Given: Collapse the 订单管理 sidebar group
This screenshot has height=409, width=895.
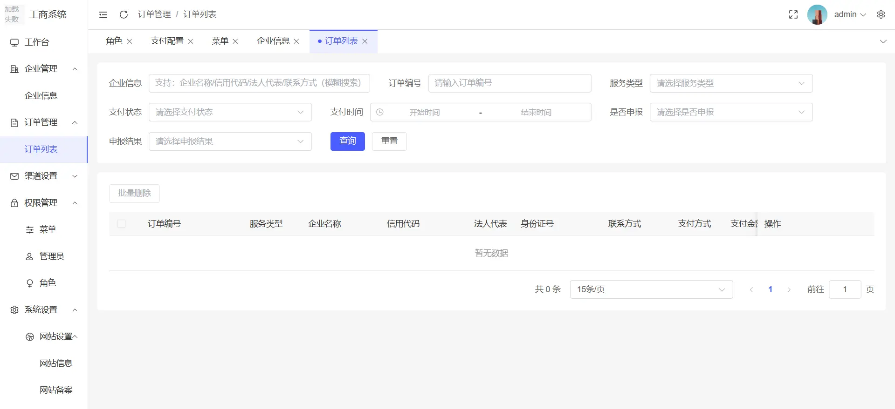Looking at the screenshot, I should pyautogui.click(x=44, y=122).
